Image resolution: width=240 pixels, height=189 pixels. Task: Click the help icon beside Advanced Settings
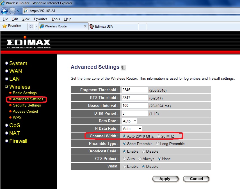pos(123,67)
